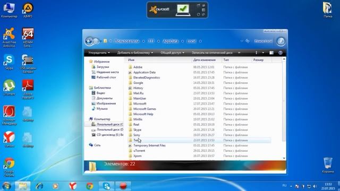The height and width of the screenshot is (191, 340).
Task: Select the Microsoft Games folder row
Action: [199, 109]
